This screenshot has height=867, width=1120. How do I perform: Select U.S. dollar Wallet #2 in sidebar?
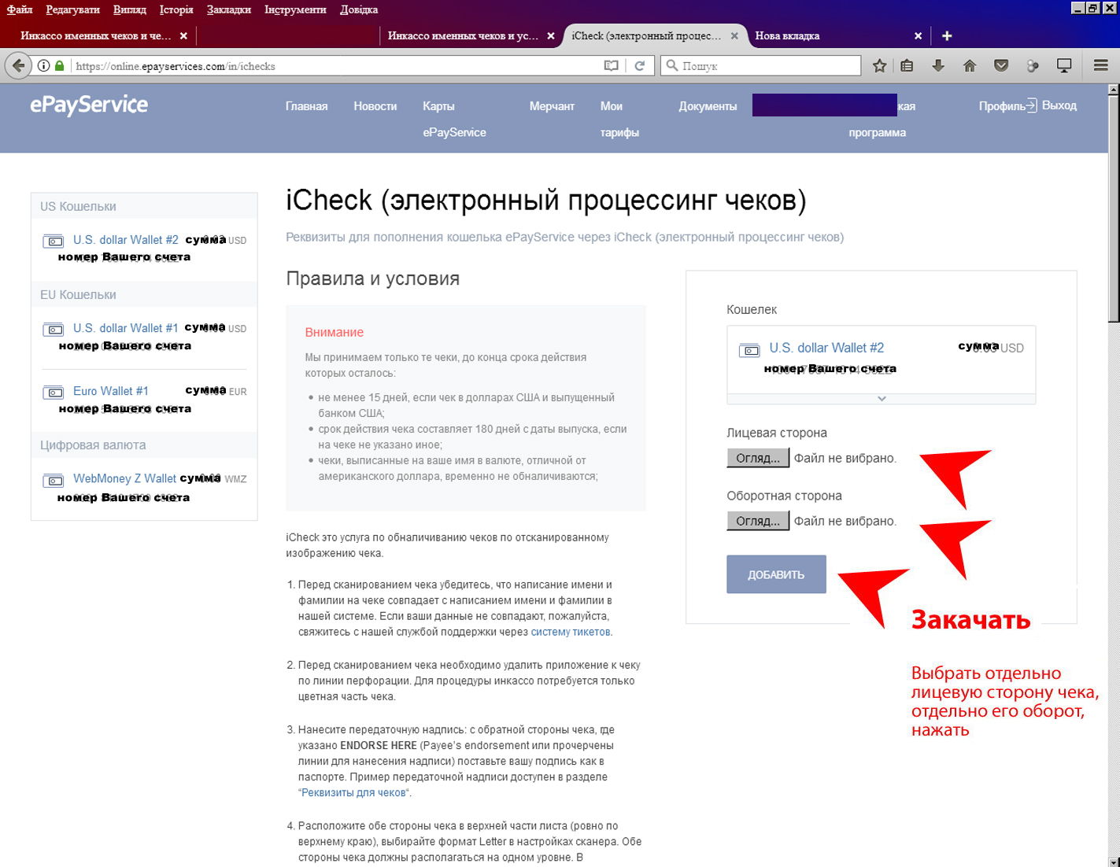126,240
